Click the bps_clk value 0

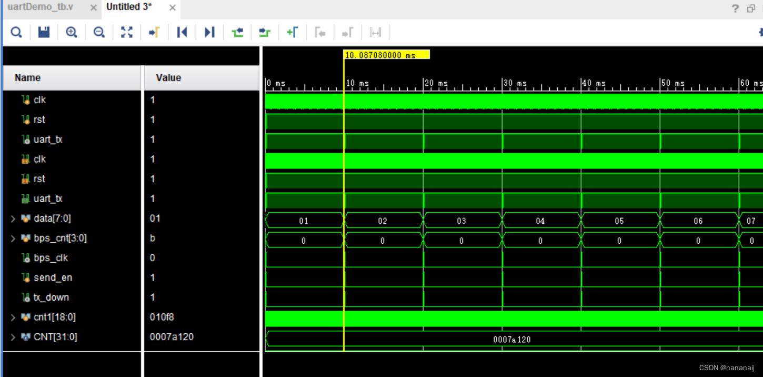[x=153, y=258]
